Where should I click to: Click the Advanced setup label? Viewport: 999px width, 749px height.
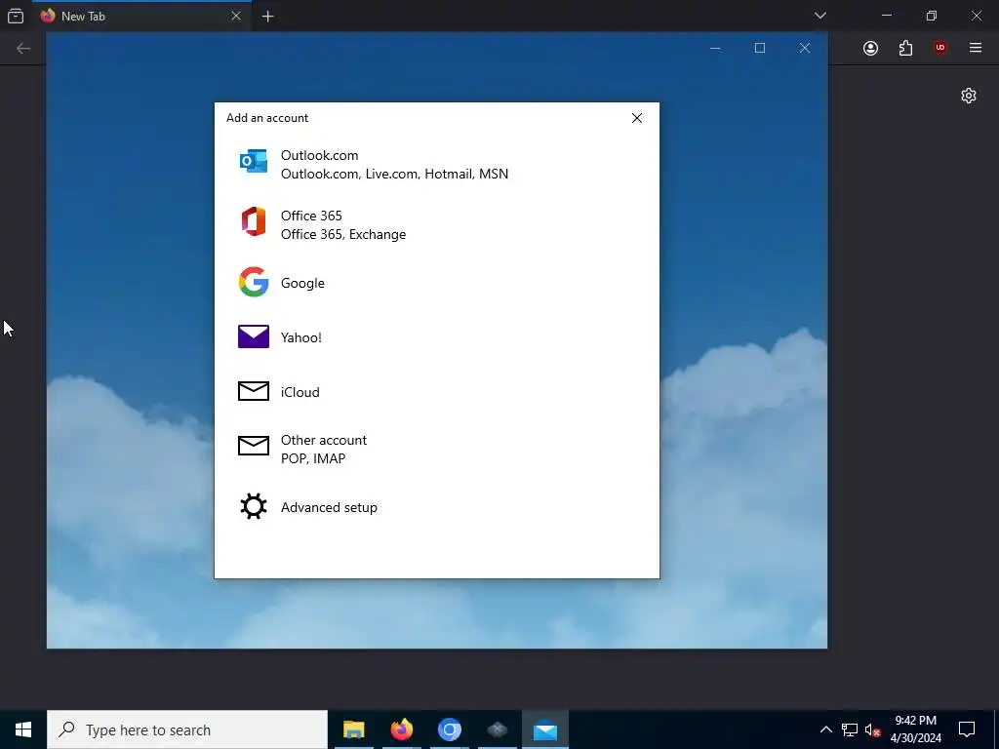tap(329, 507)
